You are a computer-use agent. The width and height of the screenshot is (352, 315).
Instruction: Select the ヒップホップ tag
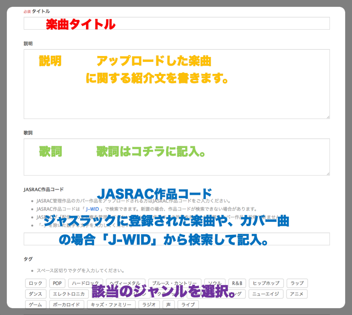point(266,283)
